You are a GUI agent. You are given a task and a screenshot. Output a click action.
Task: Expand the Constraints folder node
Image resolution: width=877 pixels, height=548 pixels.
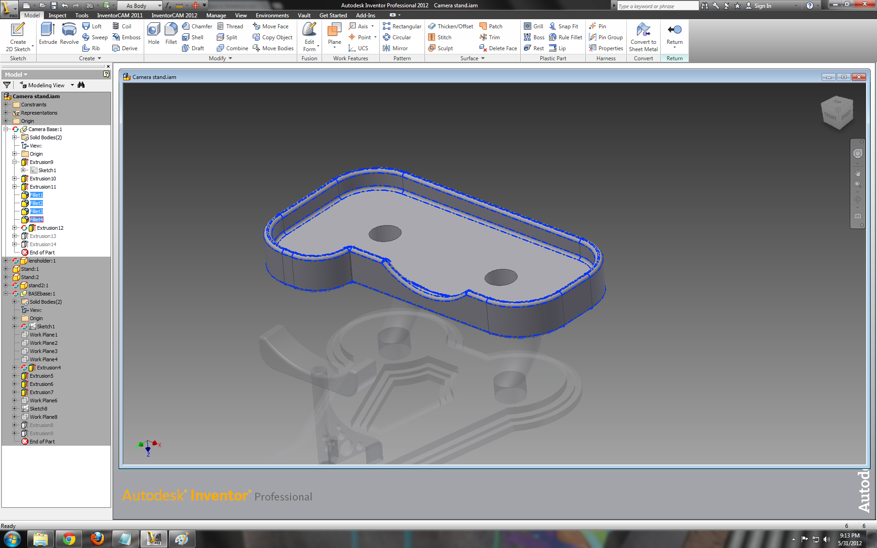(x=6, y=105)
